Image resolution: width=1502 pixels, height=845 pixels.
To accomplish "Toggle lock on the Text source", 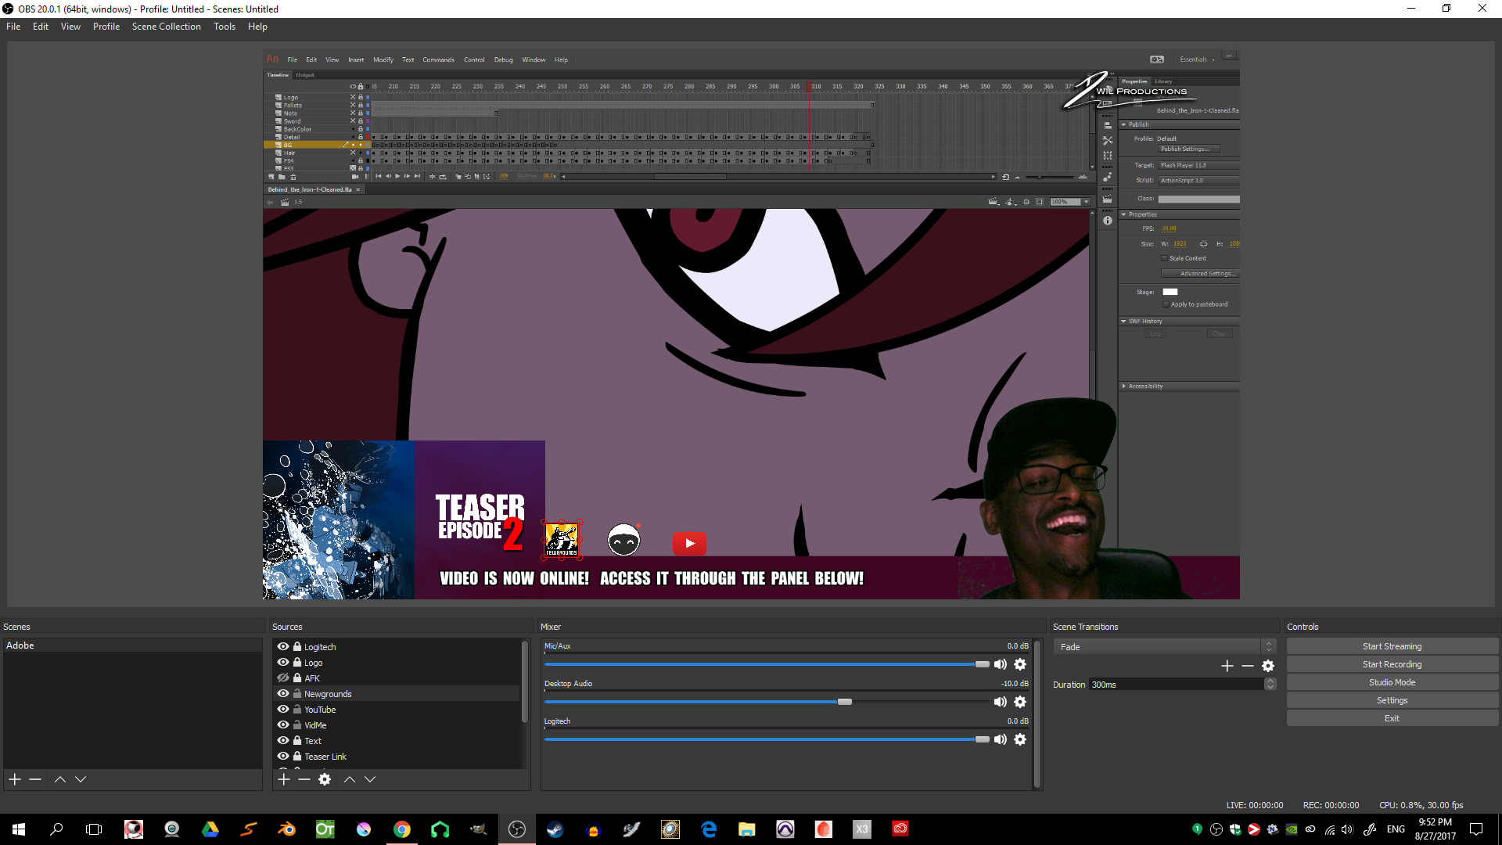I will coord(297,740).
